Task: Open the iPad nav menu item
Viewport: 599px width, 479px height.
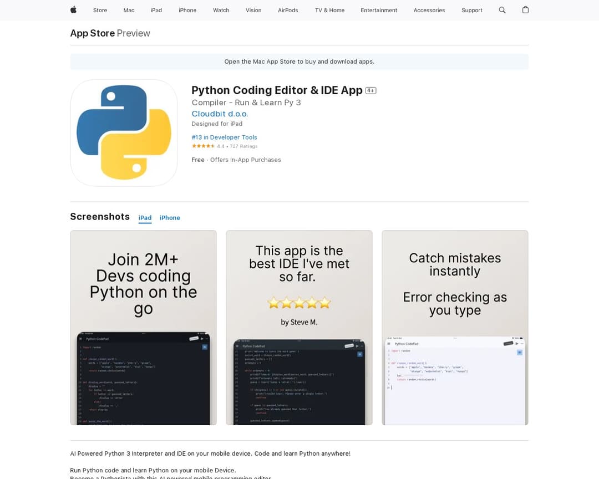Action: pos(156,11)
